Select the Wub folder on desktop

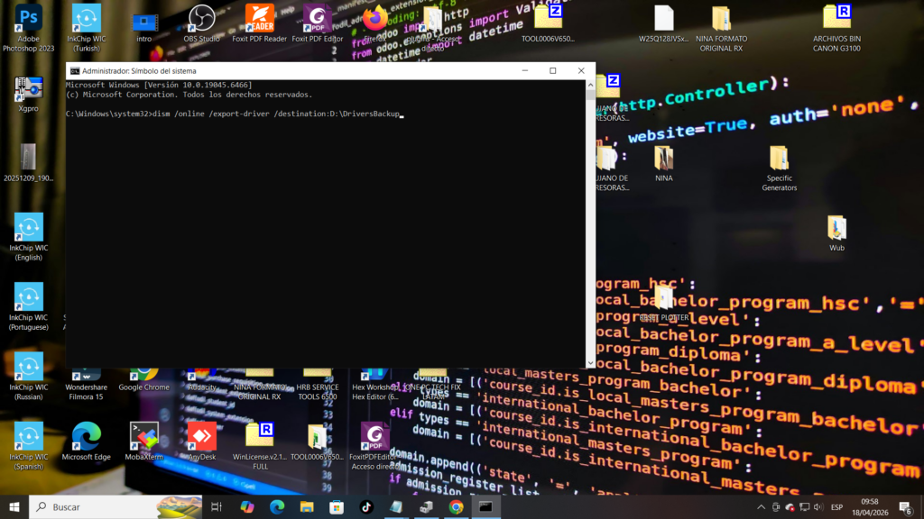(836, 229)
